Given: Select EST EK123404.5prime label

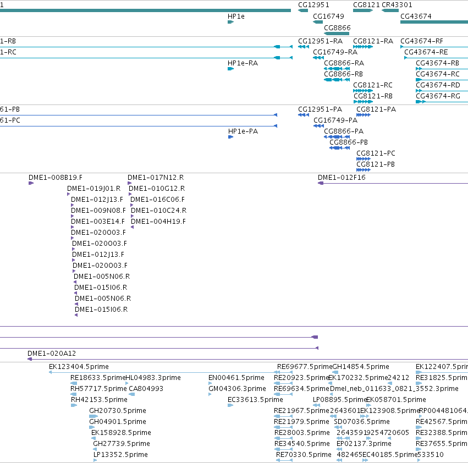Looking at the screenshot, I should 79,367.
